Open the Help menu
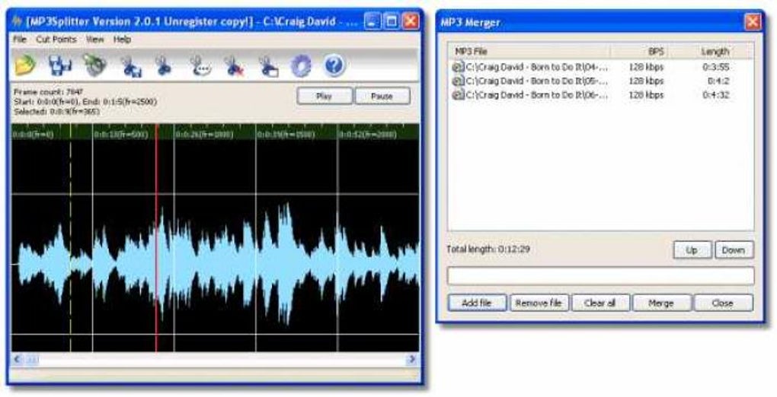This screenshot has height=397, width=777. coord(122,39)
